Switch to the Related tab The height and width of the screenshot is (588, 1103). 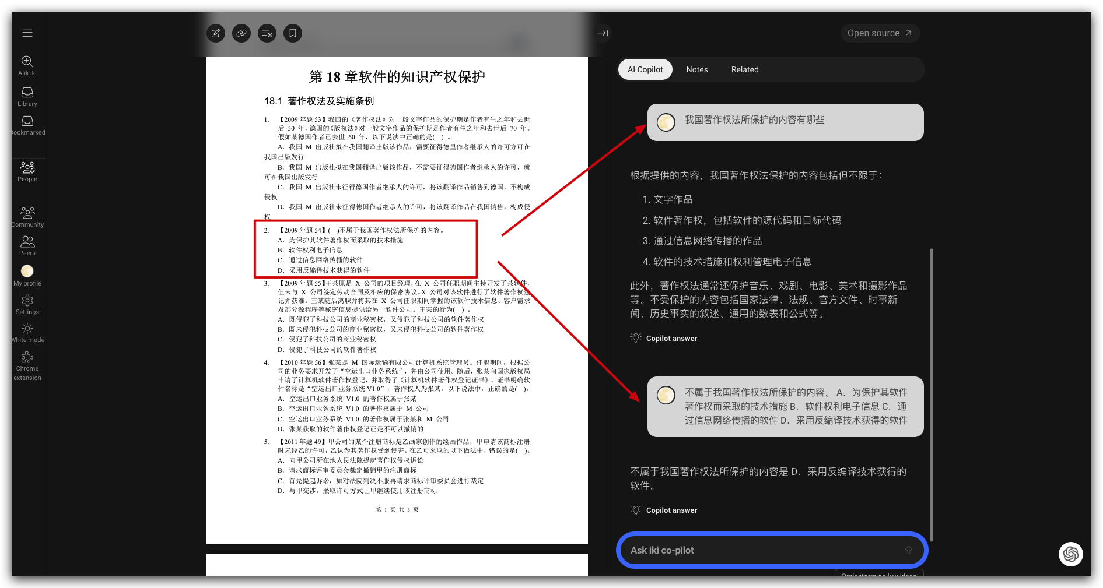745,69
